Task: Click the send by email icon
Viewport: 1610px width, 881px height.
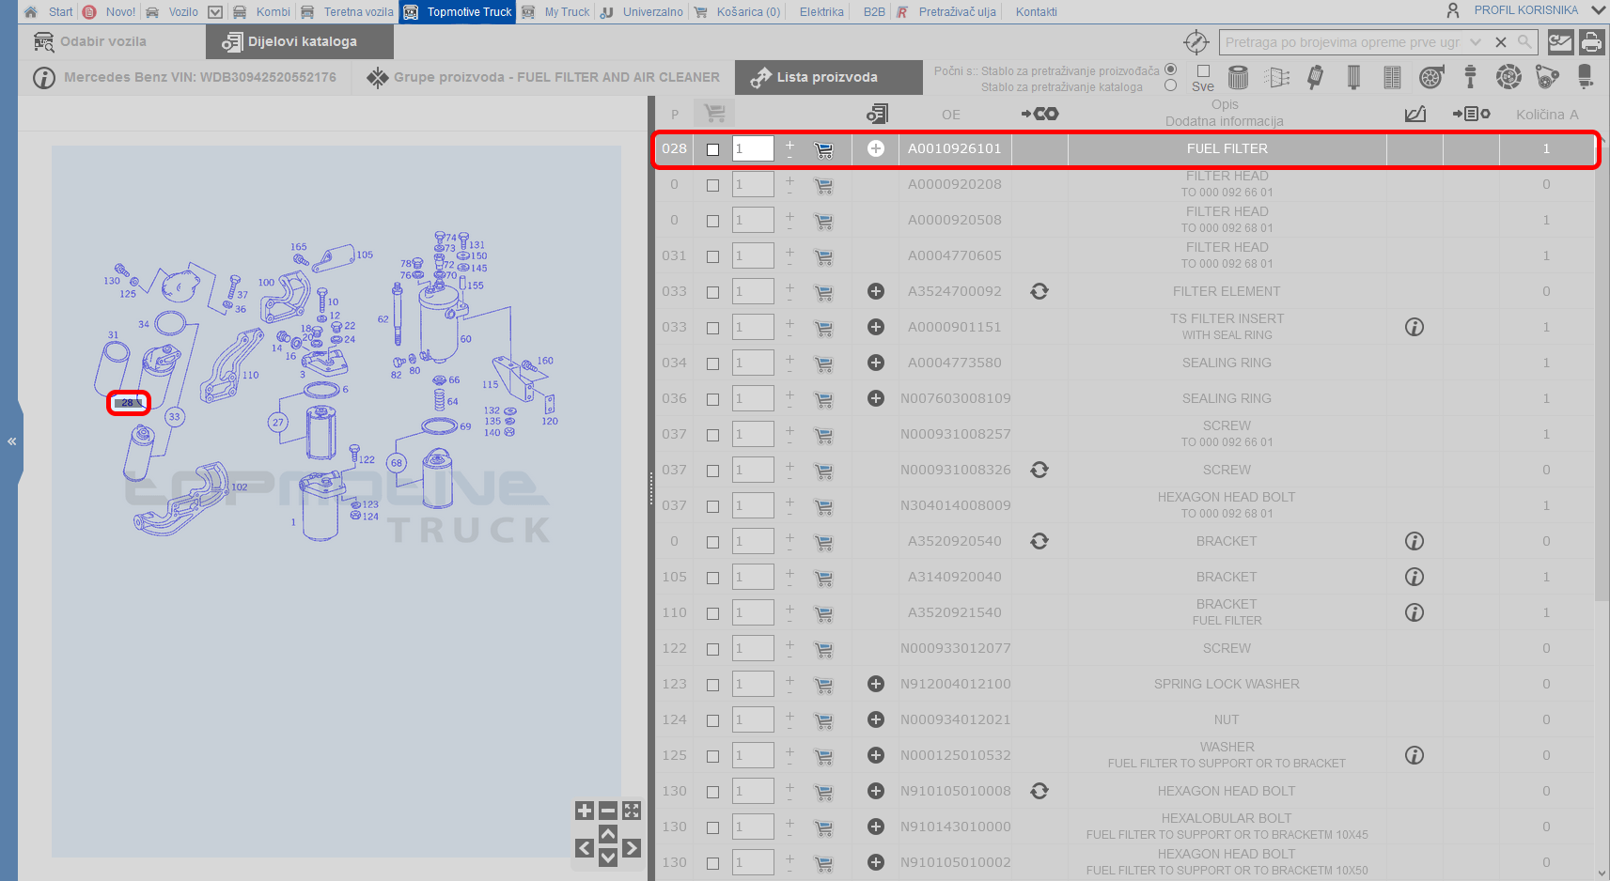Action: pyautogui.click(x=1560, y=42)
